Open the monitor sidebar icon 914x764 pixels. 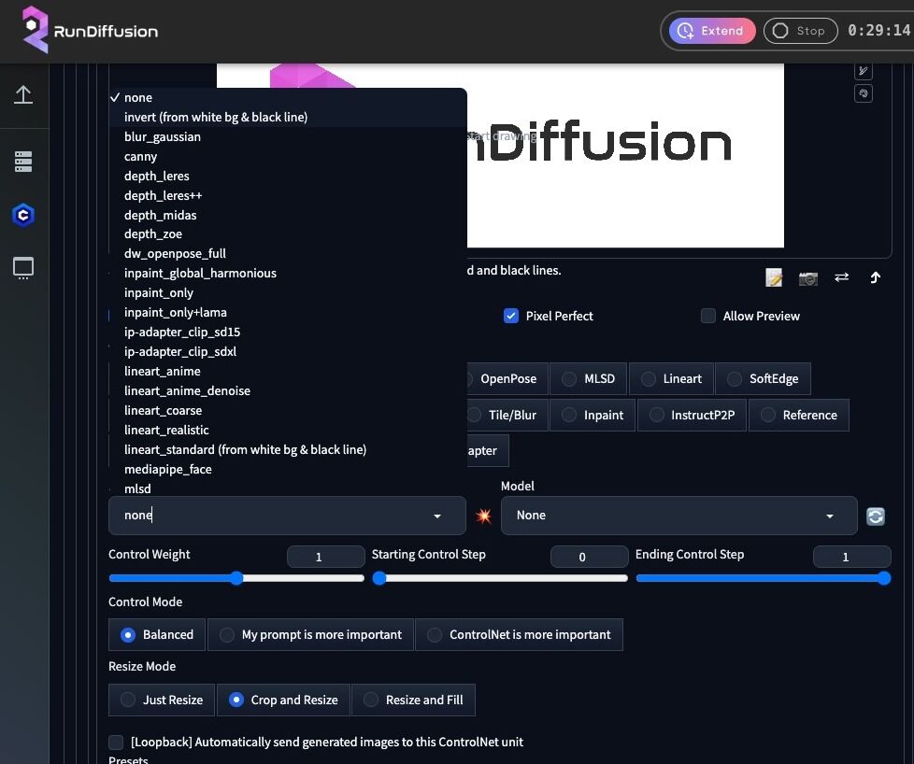[x=23, y=268]
